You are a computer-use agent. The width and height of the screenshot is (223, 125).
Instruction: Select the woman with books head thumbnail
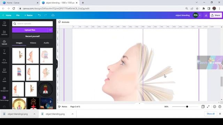(46, 56)
